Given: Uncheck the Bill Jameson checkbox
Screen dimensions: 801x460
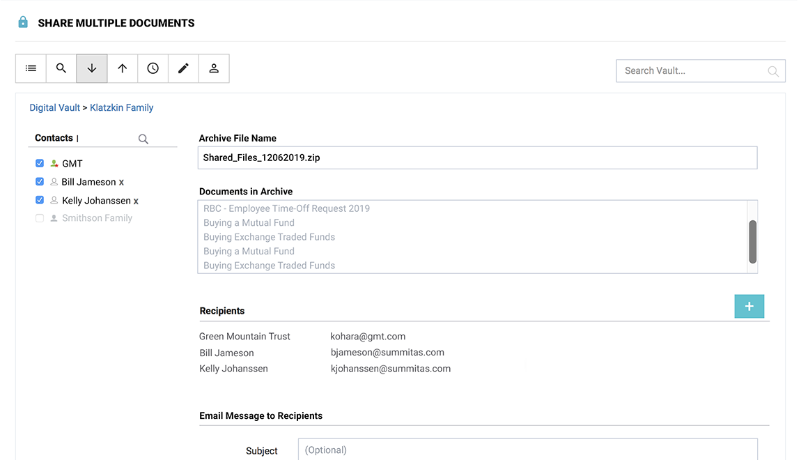Looking at the screenshot, I should (x=40, y=181).
